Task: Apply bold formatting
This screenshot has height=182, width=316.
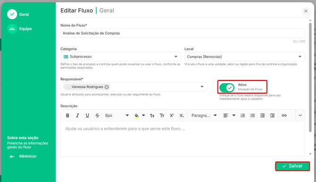Action: pyautogui.click(x=68, y=116)
